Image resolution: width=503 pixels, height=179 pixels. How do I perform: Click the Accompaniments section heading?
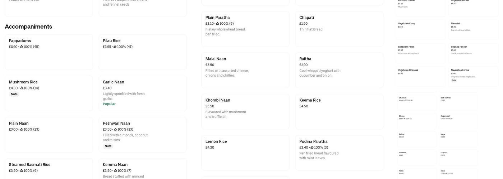[x=28, y=27]
